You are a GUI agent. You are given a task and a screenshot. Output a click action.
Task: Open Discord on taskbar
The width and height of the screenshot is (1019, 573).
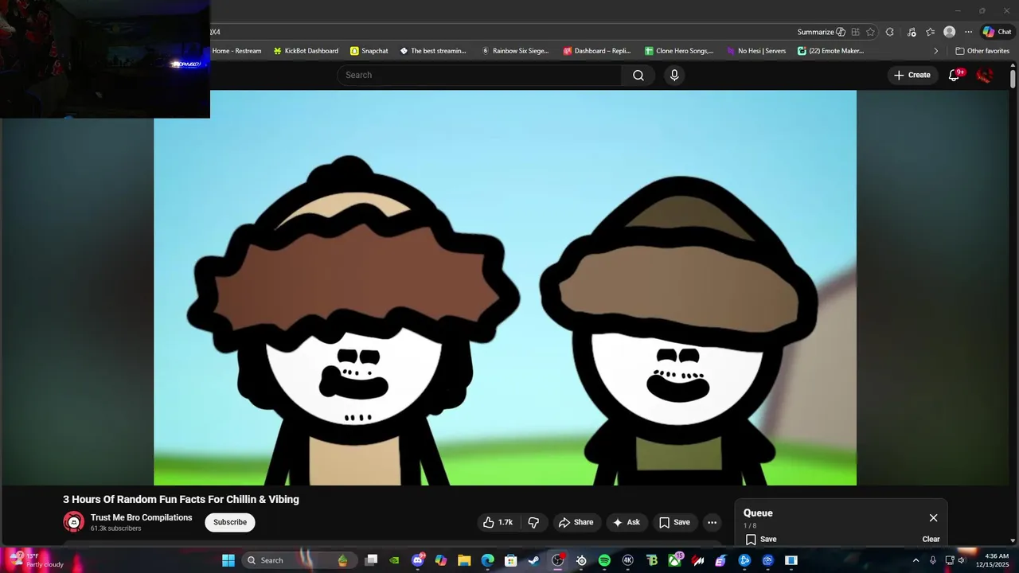418,560
